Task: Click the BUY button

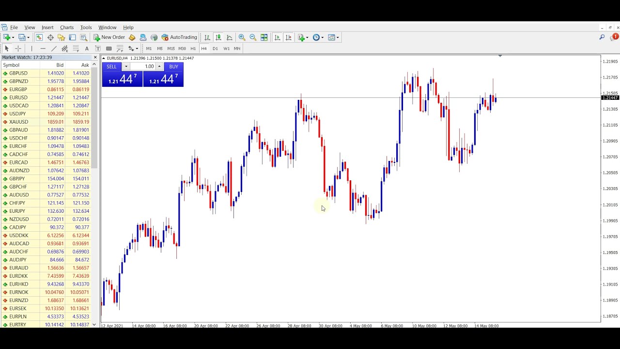Action: tap(173, 66)
